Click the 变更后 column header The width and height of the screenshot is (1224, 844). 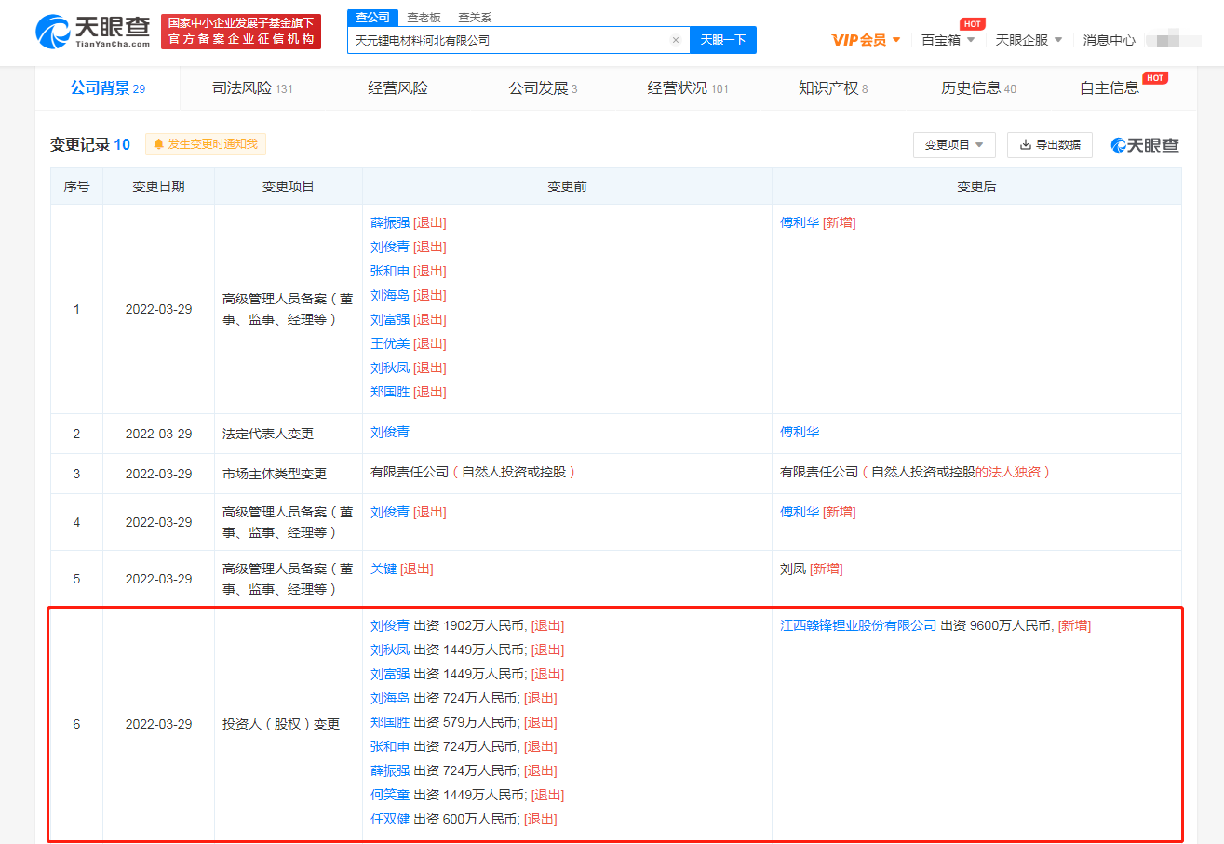pos(976,186)
